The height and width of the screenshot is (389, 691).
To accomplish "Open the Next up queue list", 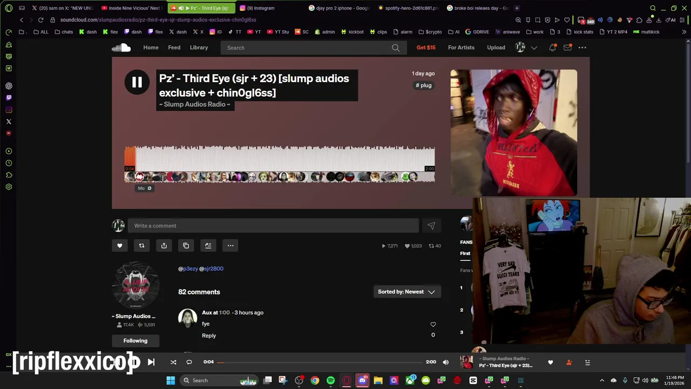I will coord(587,363).
